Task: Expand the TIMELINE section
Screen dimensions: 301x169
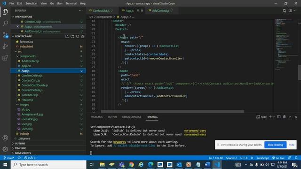Action: (20, 148)
